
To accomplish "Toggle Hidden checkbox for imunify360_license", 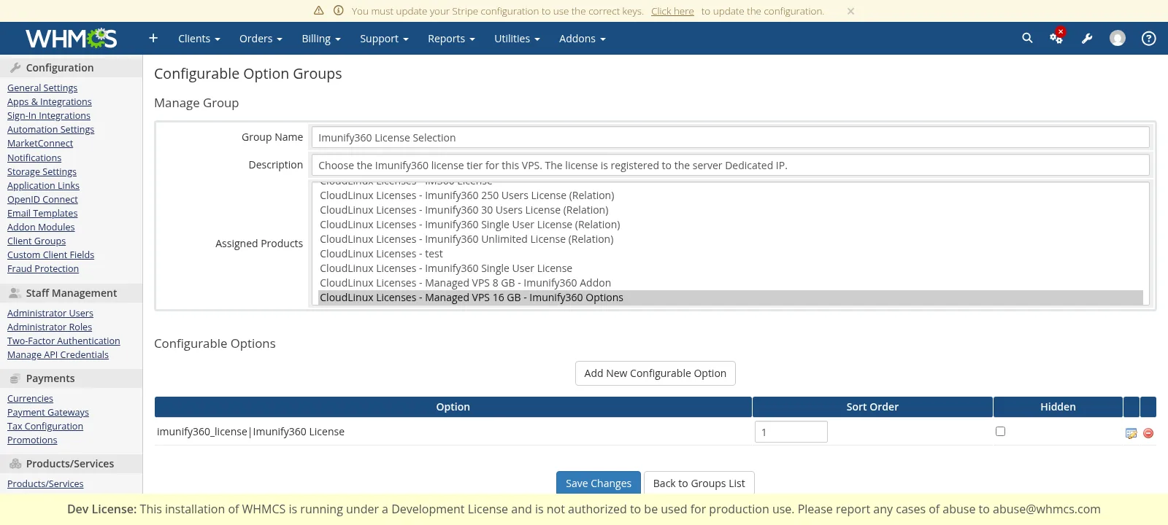I will coord(1000,431).
